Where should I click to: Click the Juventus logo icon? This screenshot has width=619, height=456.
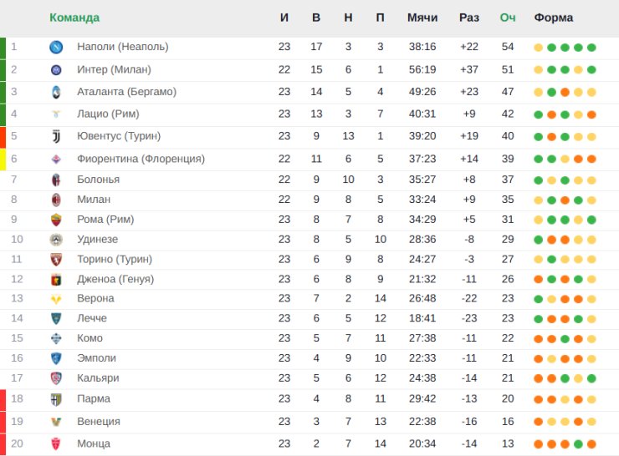(x=56, y=136)
